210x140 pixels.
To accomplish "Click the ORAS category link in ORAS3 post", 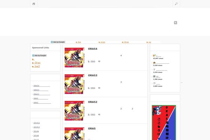I will pos(93,88).
